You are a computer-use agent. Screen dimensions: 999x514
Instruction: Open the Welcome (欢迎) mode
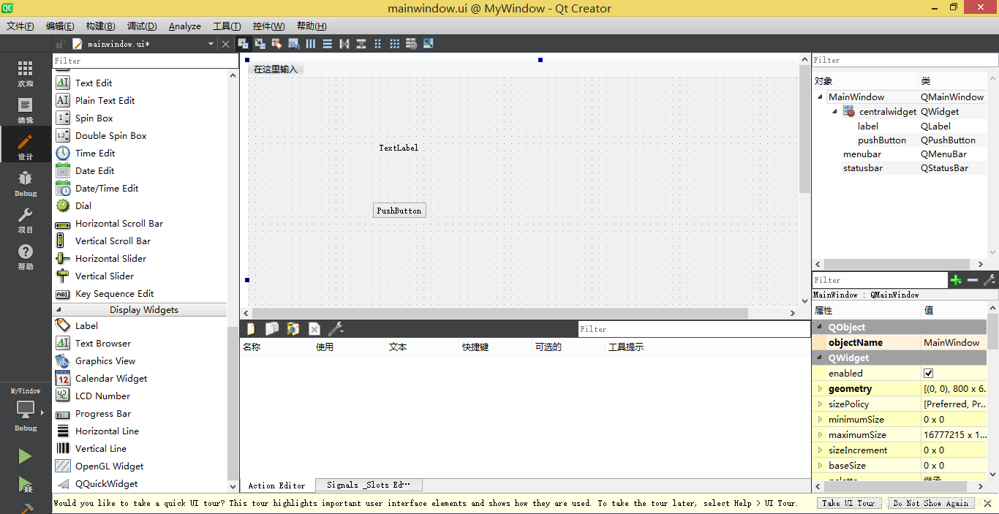tap(26, 73)
